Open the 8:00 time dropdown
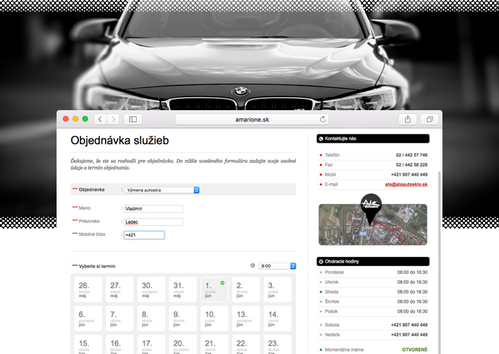The width and height of the screenshot is (499, 354). tap(277, 266)
